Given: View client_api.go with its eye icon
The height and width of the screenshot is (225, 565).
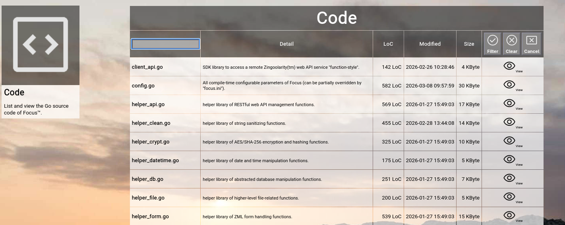Looking at the screenshot, I should tap(509, 66).
